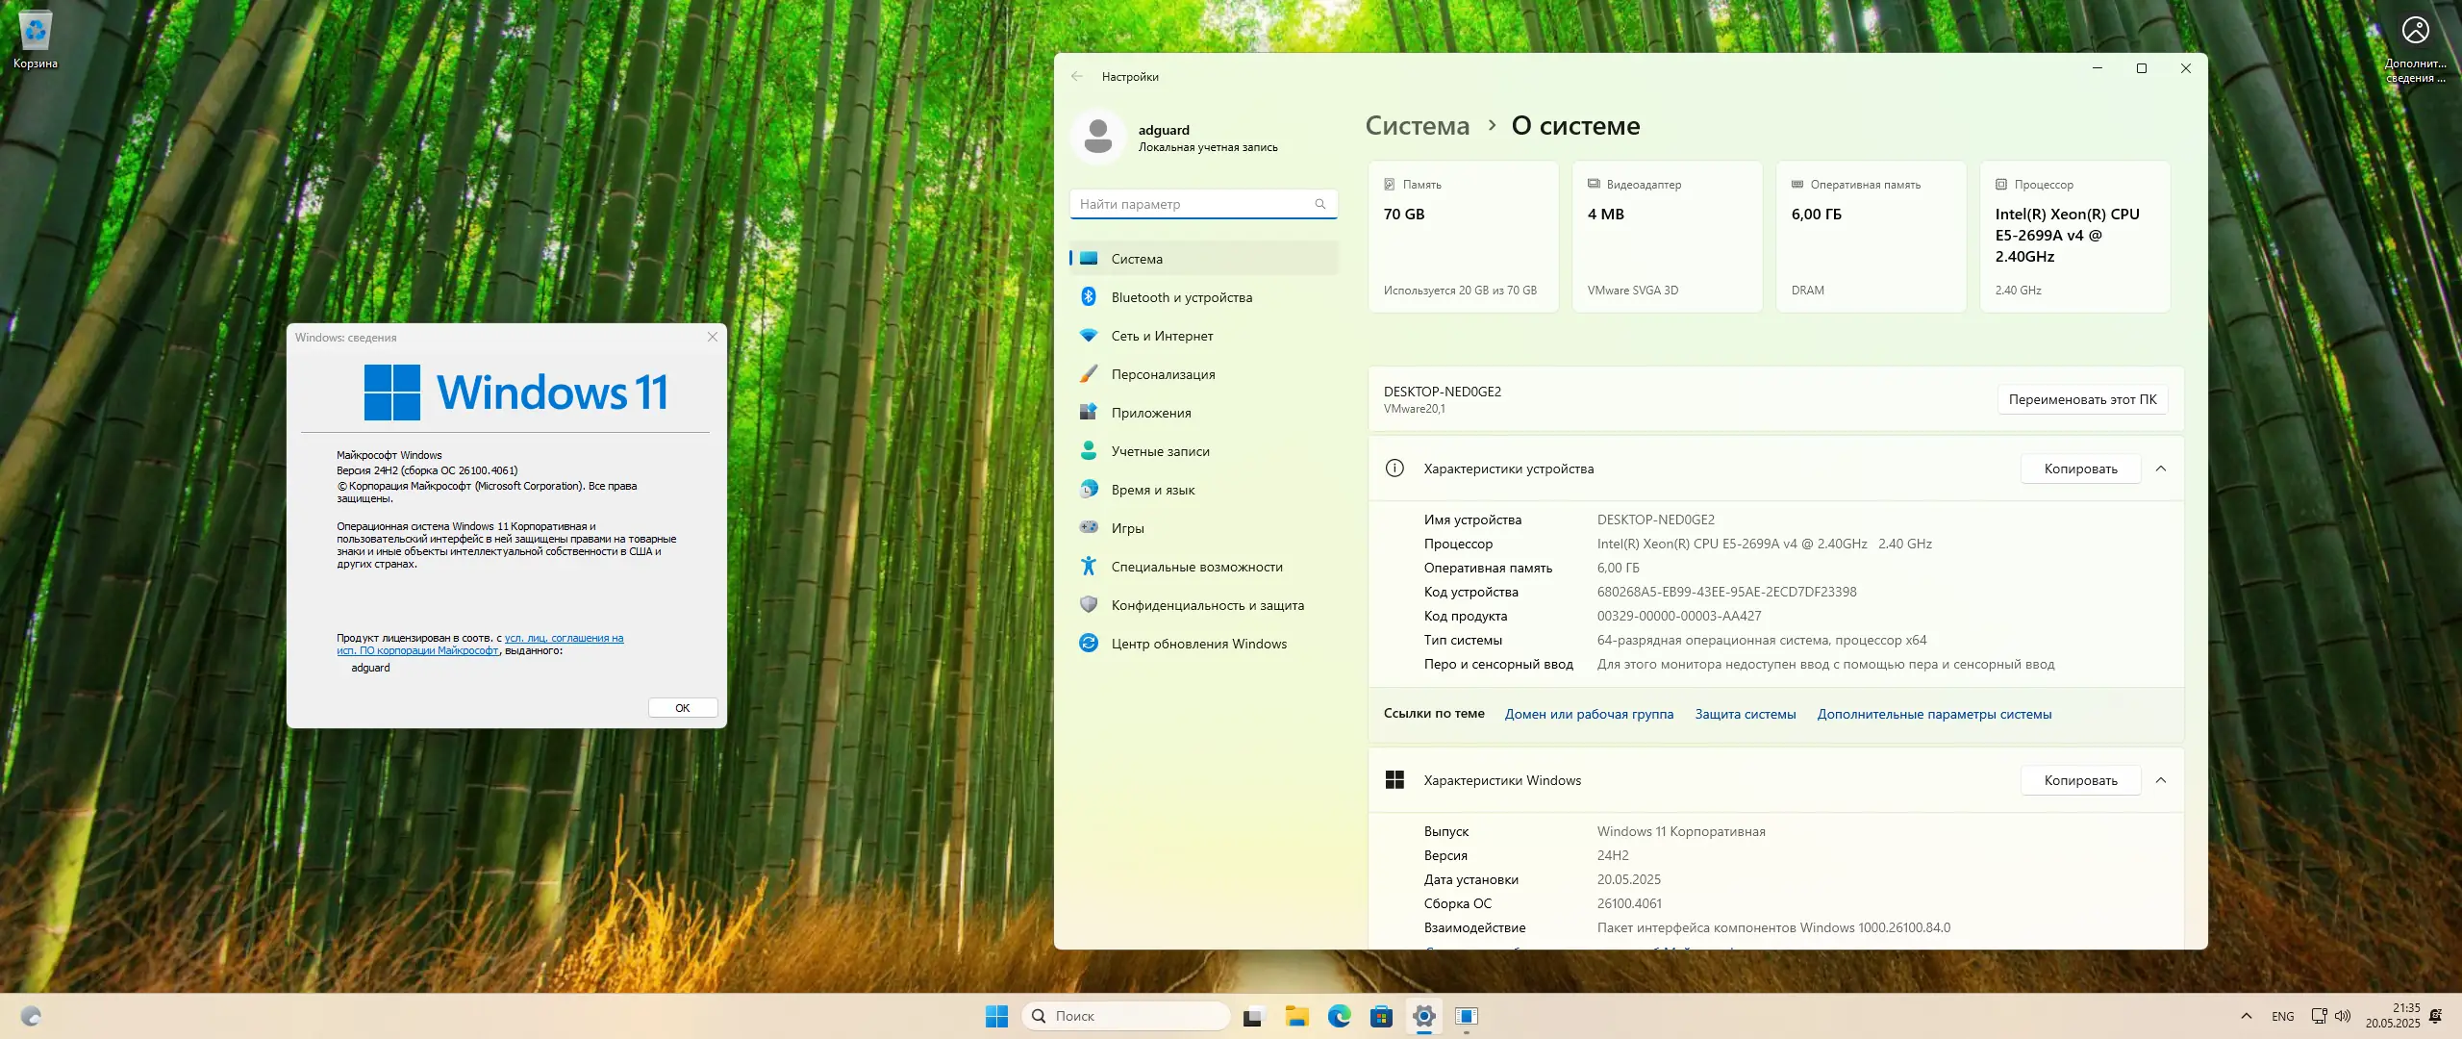Collapse the Характеристики Windows section

click(x=2162, y=780)
